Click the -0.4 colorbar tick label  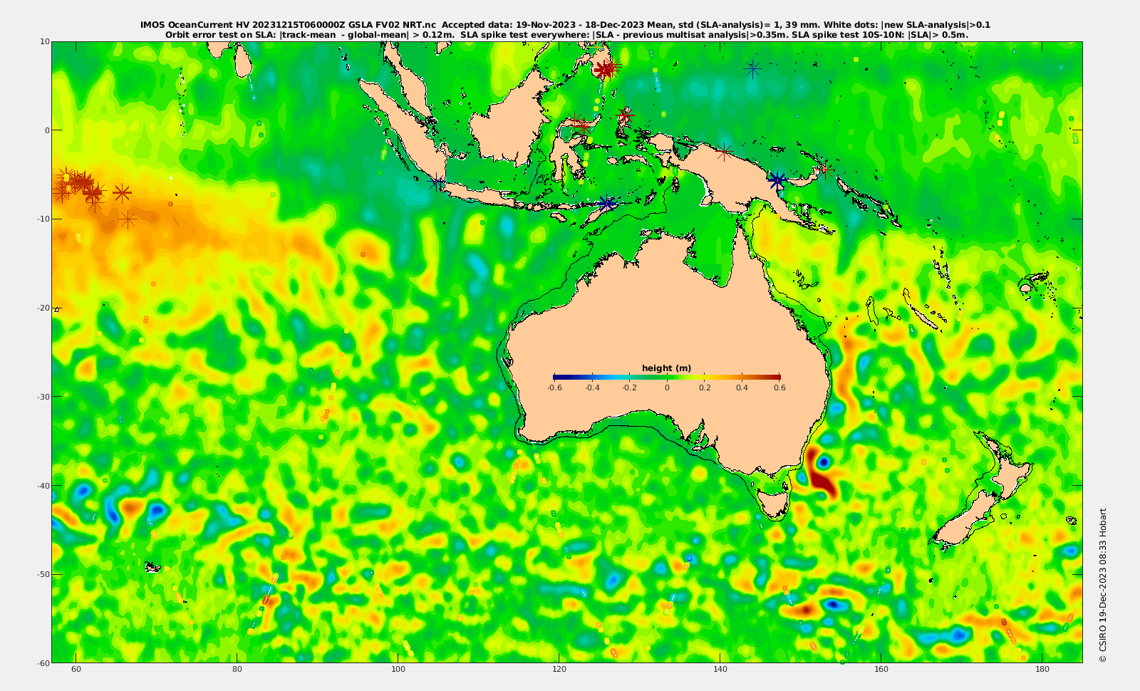[592, 388]
